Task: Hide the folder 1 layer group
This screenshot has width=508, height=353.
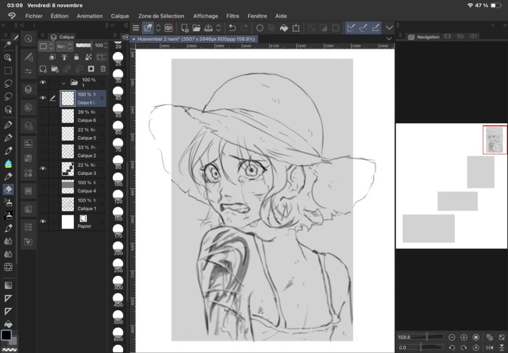Action: tap(43, 82)
